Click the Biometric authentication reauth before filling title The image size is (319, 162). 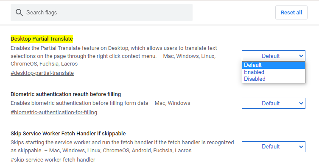click(66, 94)
